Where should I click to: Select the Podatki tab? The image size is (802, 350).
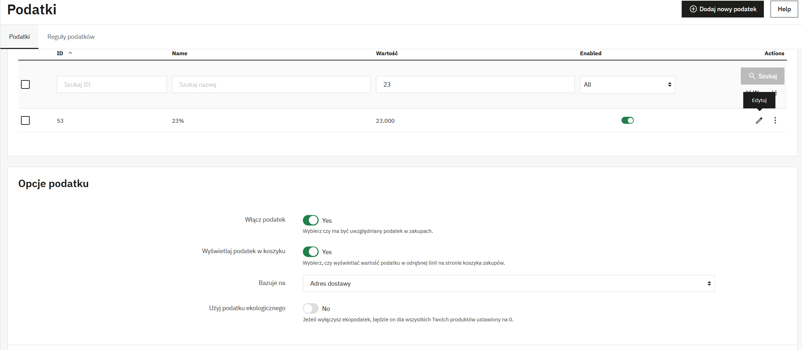click(x=20, y=37)
